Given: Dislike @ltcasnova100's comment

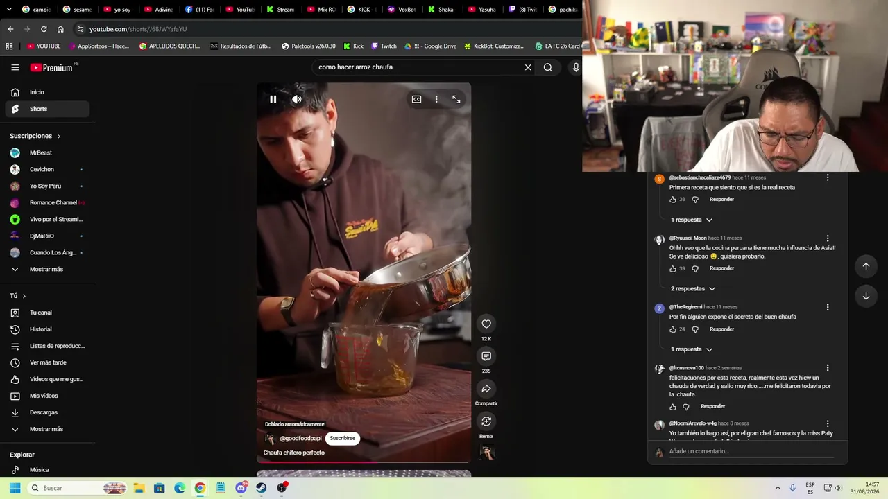Looking at the screenshot, I should point(686,407).
